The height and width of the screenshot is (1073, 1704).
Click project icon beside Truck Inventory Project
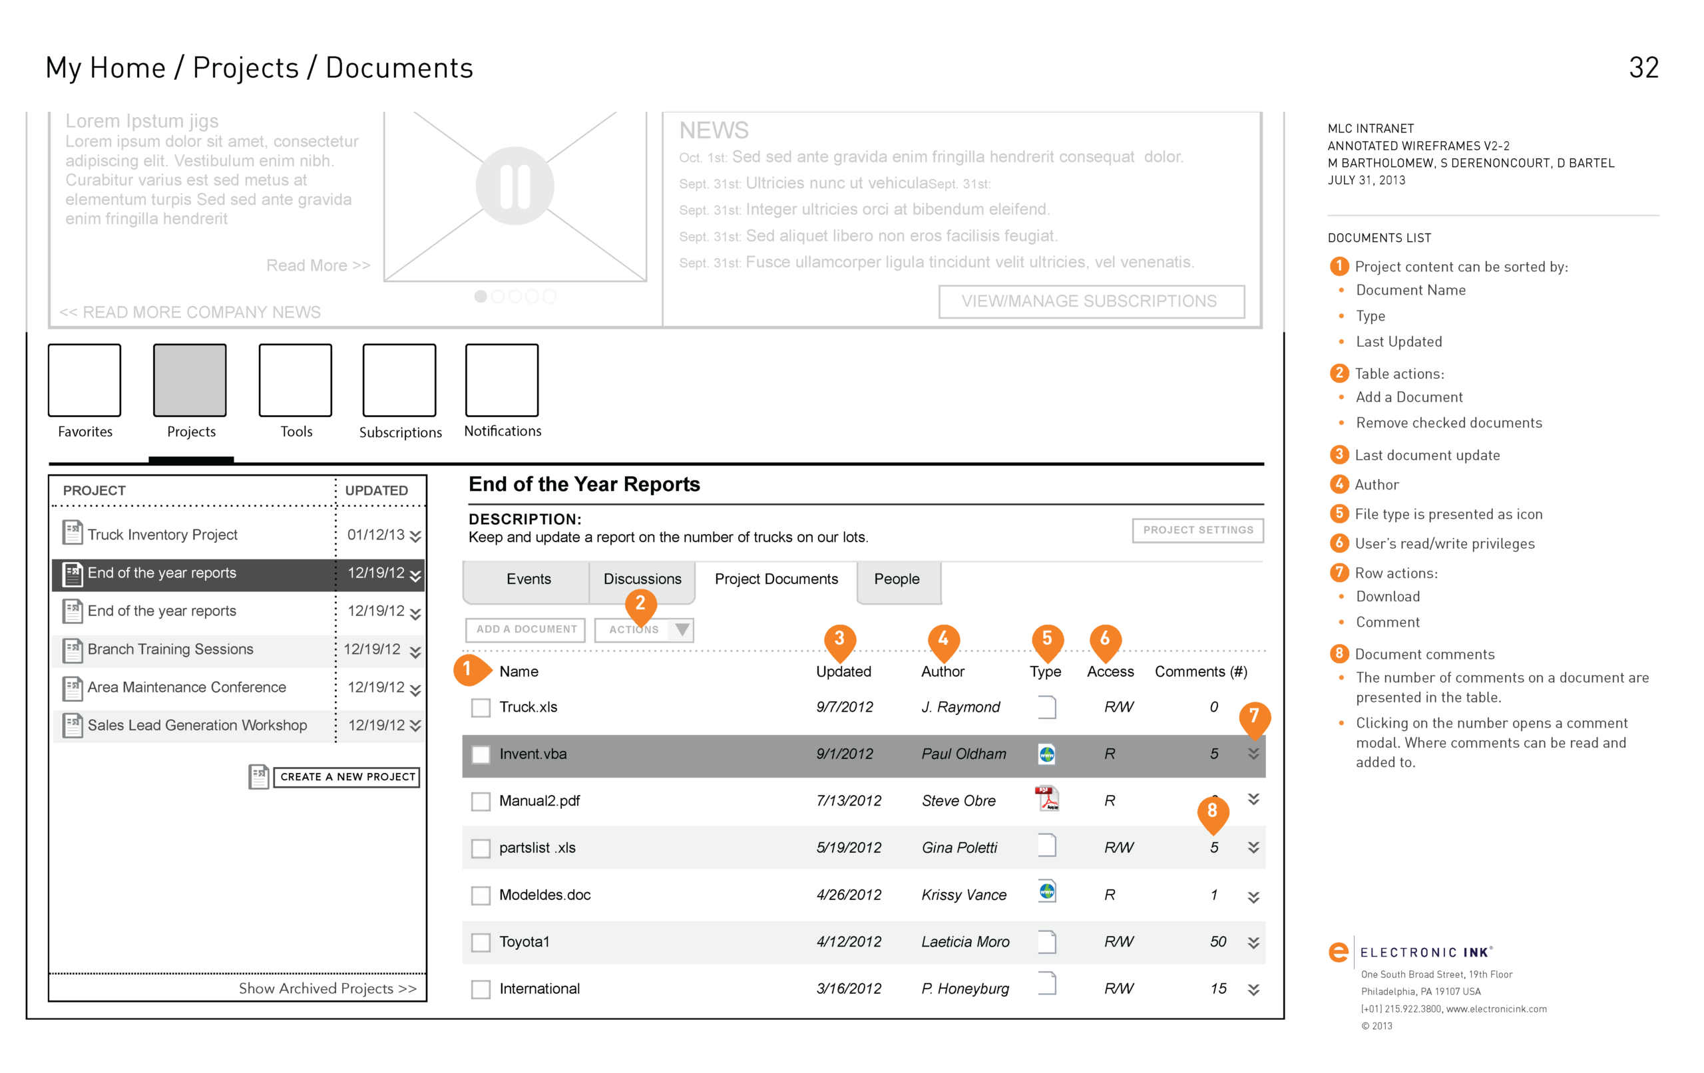[x=72, y=534]
